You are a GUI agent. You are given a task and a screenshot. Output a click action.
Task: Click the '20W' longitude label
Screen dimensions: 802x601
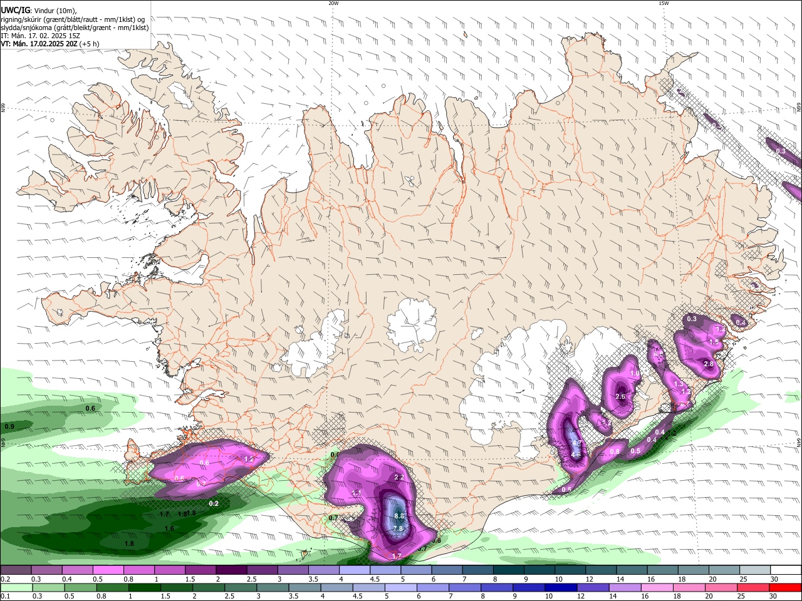tap(333, 3)
